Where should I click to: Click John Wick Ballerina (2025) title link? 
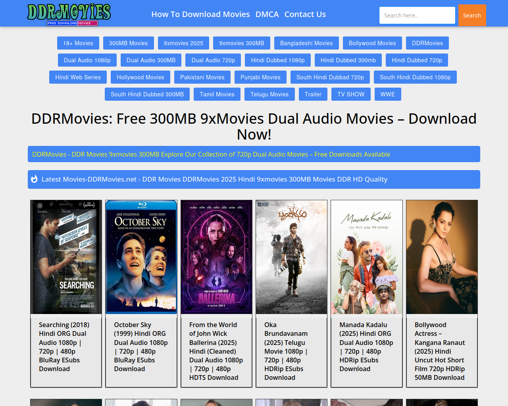pyautogui.click(x=216, y=351)
